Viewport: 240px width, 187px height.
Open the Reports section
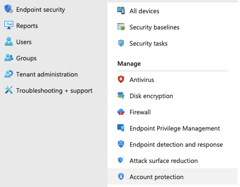coord(27,26)
